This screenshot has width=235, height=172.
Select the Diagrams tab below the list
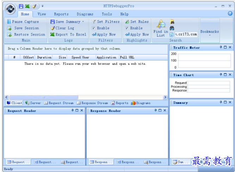pyautogui.click(x=141, y=103)
